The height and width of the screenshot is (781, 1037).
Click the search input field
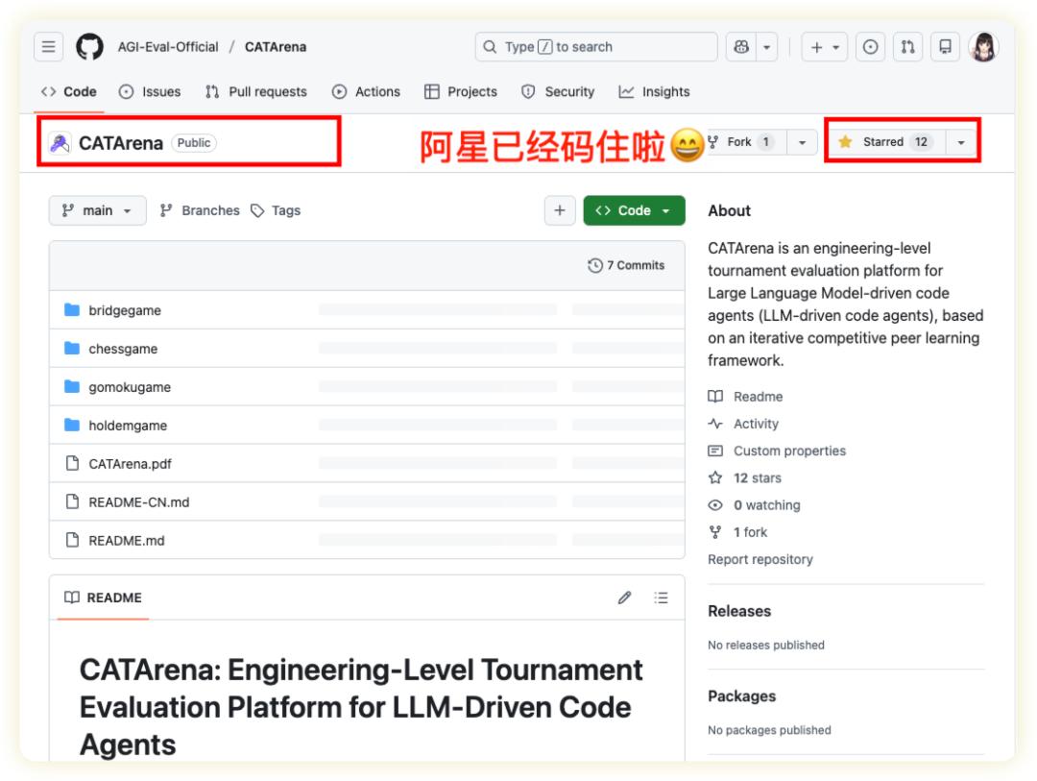click(x=595, y=47)
